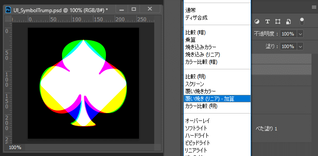The image size is (318, 156).
Task: Maximize the UI_SymbolTrump.psd document window
Action: pos(133,9)
